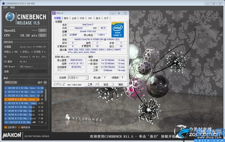Click ranking list scroll-up arrow

46,87
